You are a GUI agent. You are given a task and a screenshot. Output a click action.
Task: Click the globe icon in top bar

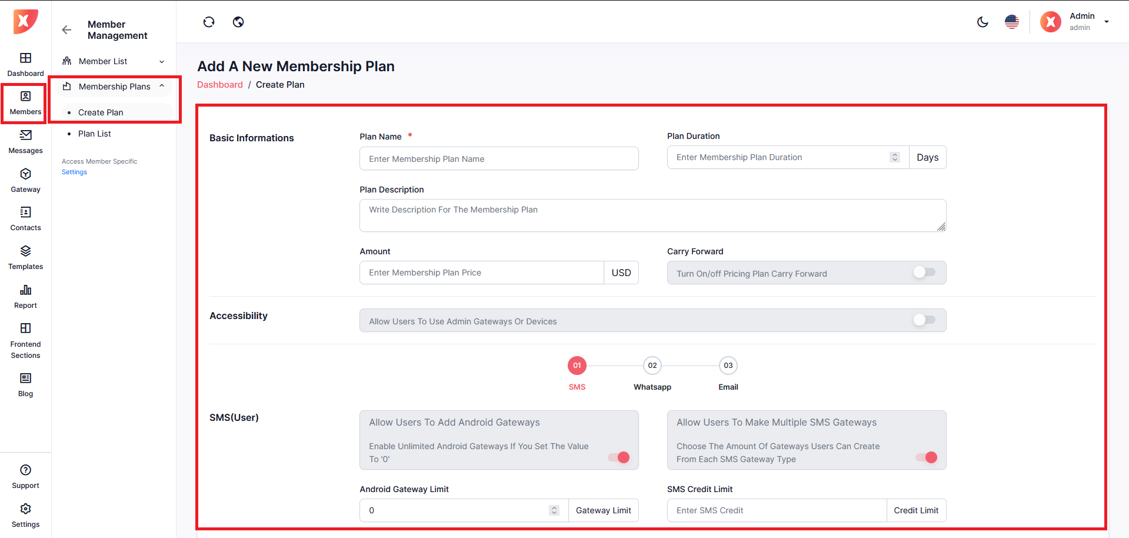[238, 22]
